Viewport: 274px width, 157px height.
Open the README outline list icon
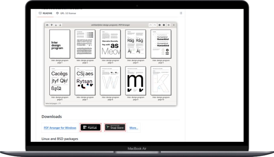coord(181,13)
